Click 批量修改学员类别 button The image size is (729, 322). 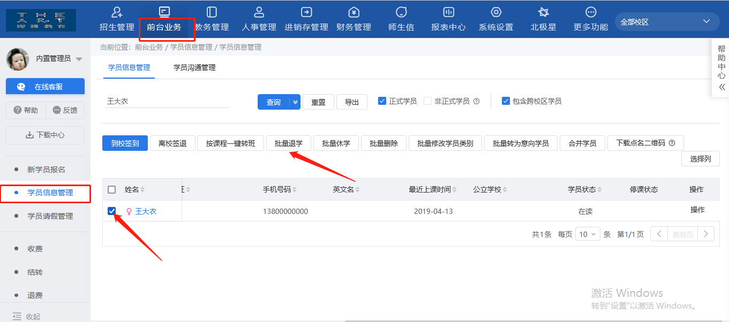(x=445, y=143)
